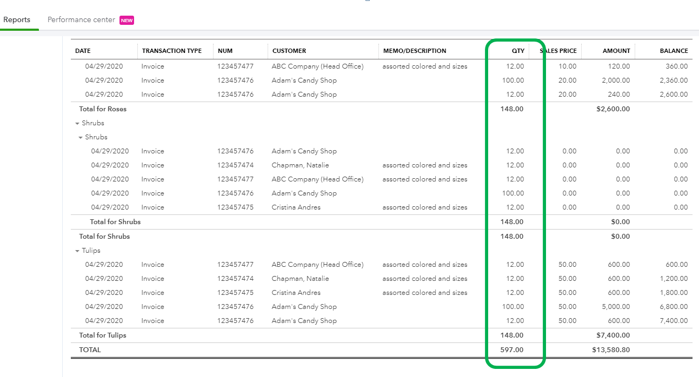Click the TRANSACTION TYPE column header

coord(172,51)
